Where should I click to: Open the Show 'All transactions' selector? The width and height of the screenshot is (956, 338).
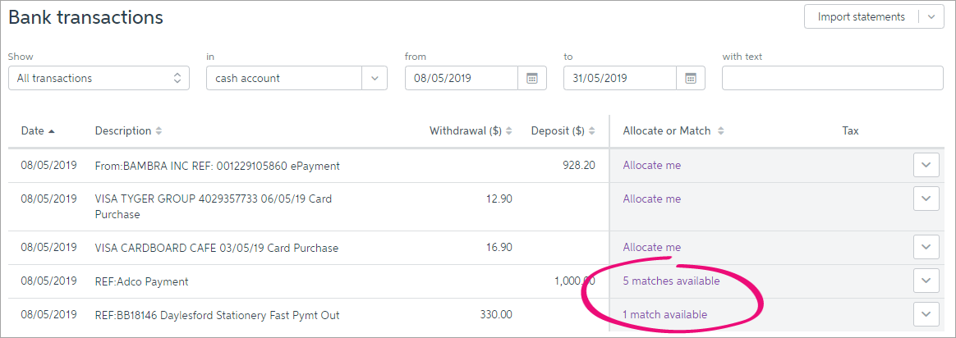pyautogui.click(x=99, y=78)
